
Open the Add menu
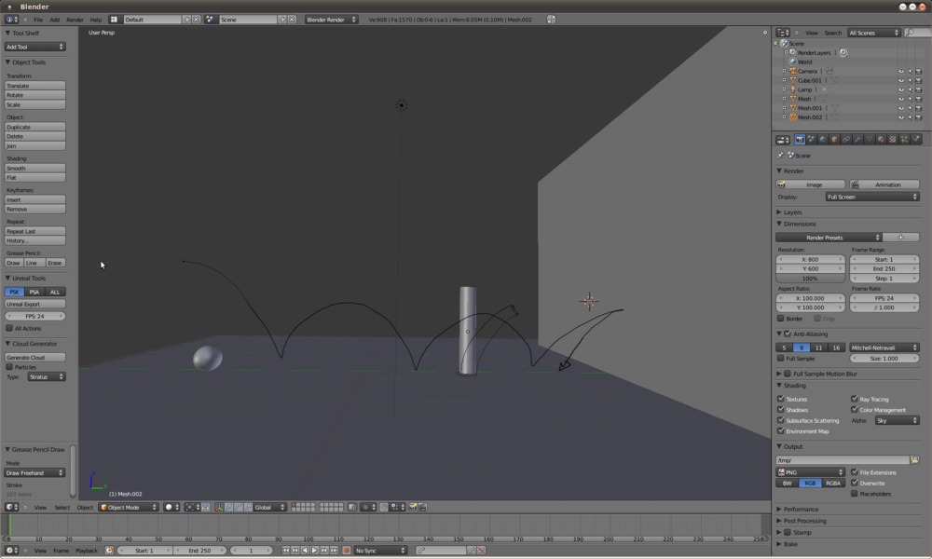click(55, 20)
